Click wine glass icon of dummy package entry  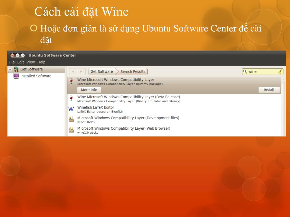coord(71,81)
